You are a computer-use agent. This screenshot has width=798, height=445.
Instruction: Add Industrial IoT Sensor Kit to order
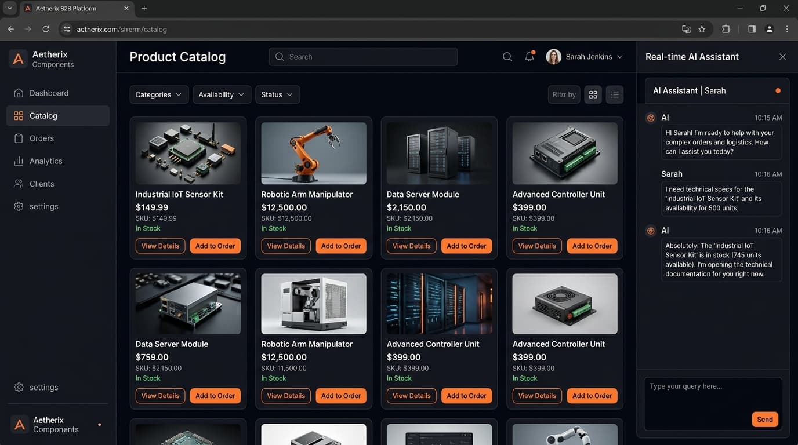pyautogui.click(x=215, y=246)
